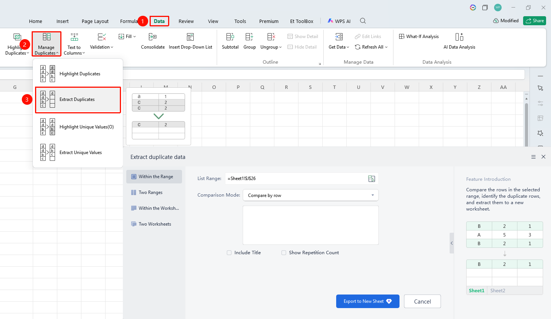Choose Extract Unique Values from the menu
The height and width of the screenshot is (319, 551).
(78, 153)
